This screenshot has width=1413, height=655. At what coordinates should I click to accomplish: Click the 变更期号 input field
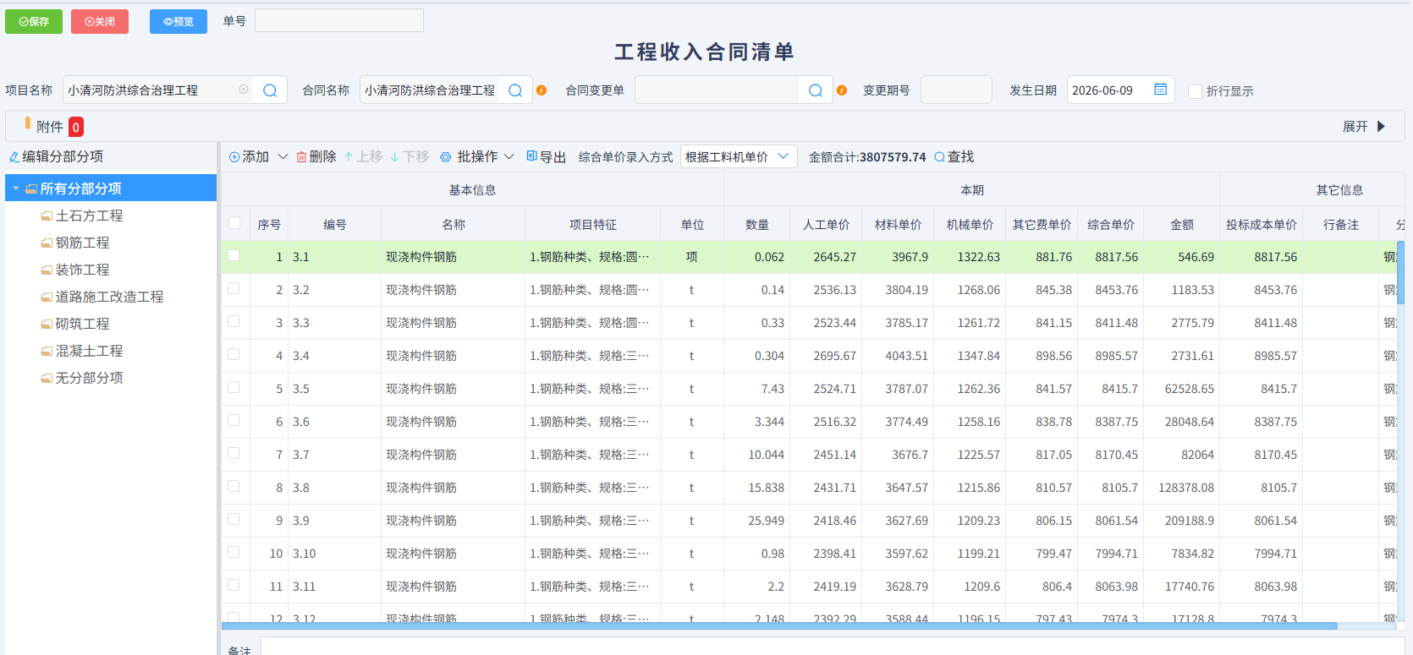pyautogui.click(x=956, y=90)
